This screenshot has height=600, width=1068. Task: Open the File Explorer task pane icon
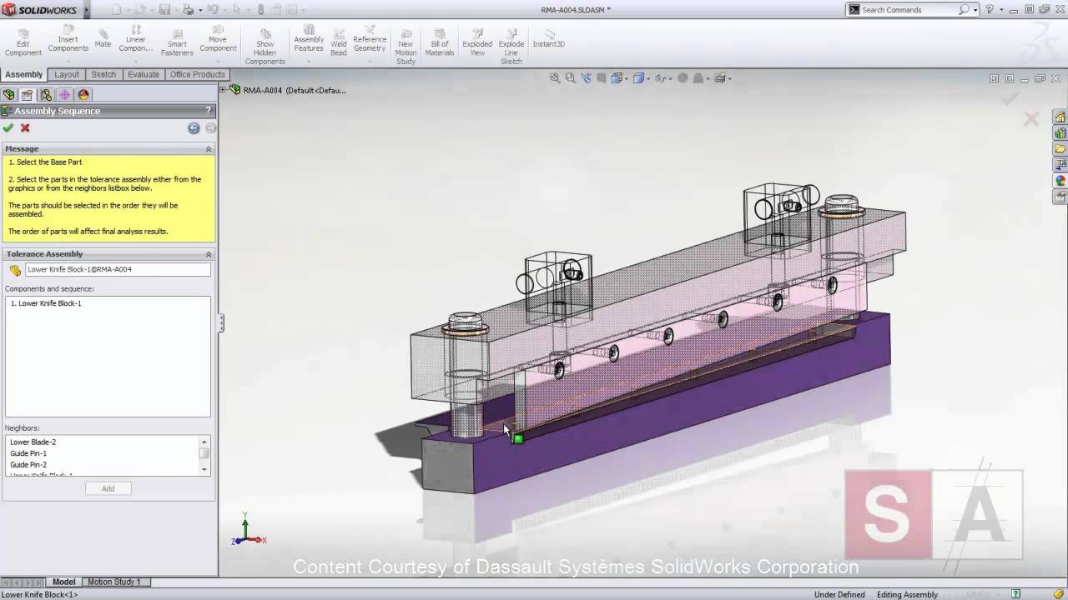click(1060, 149)
